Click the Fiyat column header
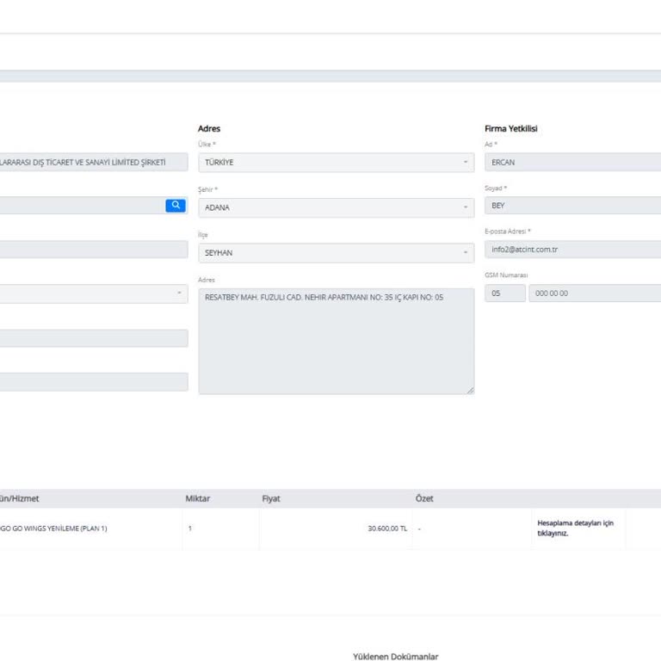The image size is (661, 661). 271,499
